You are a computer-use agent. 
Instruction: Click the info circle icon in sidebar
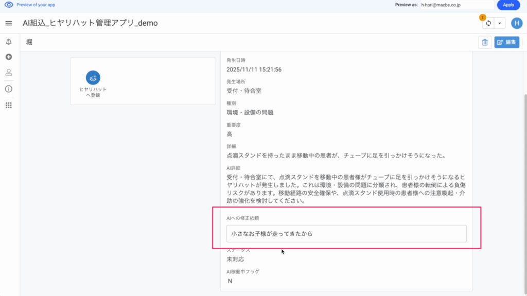8,89
